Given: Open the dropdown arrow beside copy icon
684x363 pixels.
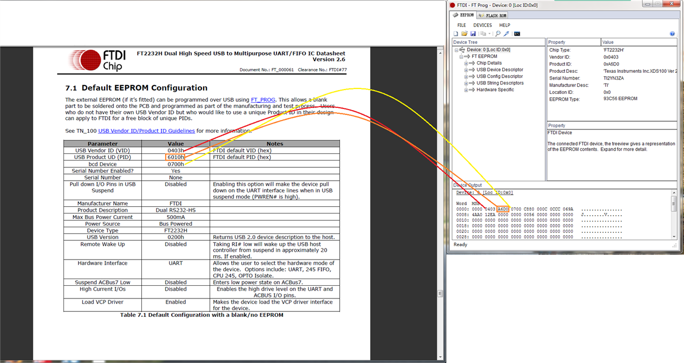Looking at the screenshot, I should (x=489, y=34).
